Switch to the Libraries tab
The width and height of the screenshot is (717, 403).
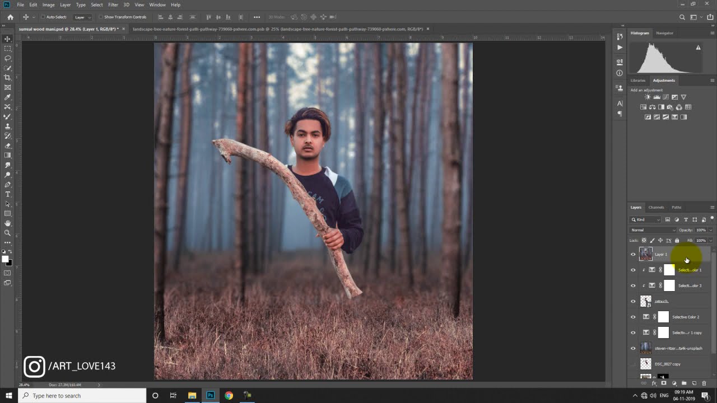pos(638,81)
